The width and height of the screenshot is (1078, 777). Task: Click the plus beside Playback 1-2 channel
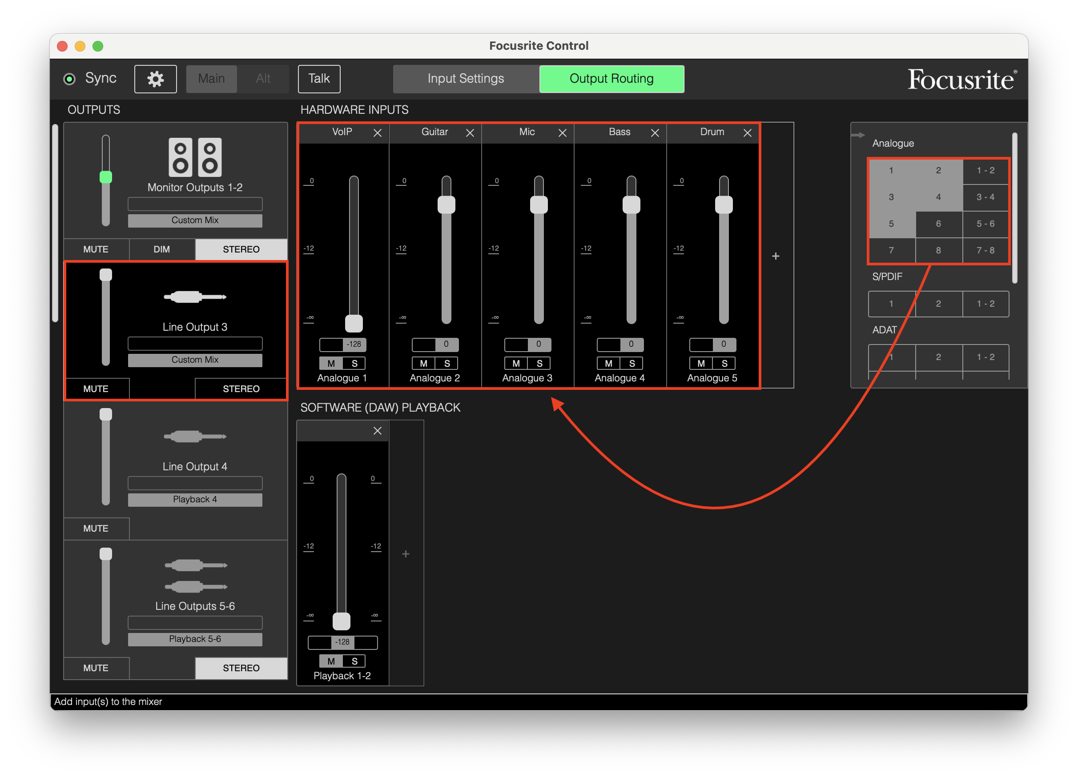[x=406, y=554]
